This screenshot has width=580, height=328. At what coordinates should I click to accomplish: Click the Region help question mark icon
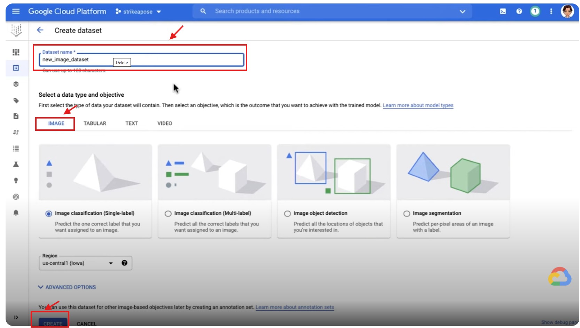pyautogui.click(x=124, y=263)
